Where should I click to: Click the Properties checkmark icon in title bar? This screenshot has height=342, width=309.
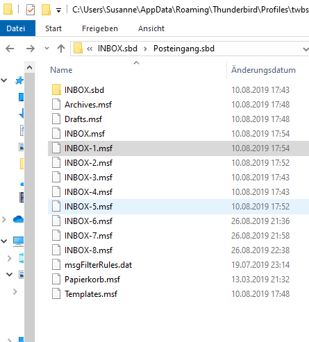(x=31, y=10)
